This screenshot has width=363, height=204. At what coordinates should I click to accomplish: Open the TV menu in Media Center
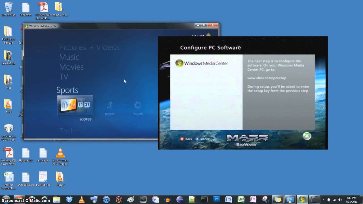tap(64, 77)
